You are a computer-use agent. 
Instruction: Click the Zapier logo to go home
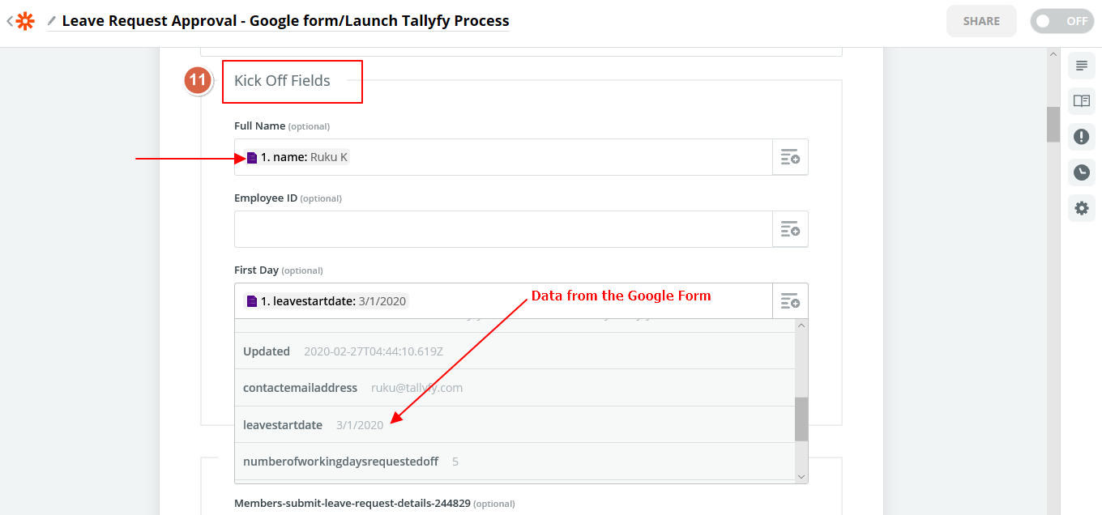point(26,21)
